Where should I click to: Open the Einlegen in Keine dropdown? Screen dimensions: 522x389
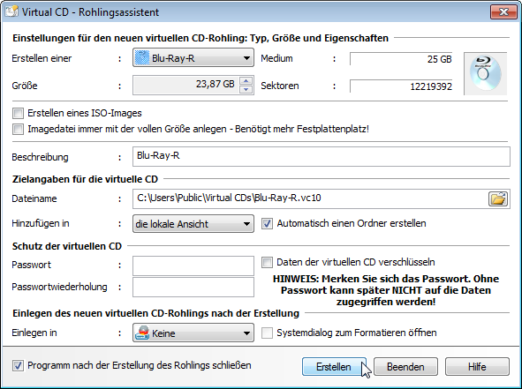click(193, 333)
